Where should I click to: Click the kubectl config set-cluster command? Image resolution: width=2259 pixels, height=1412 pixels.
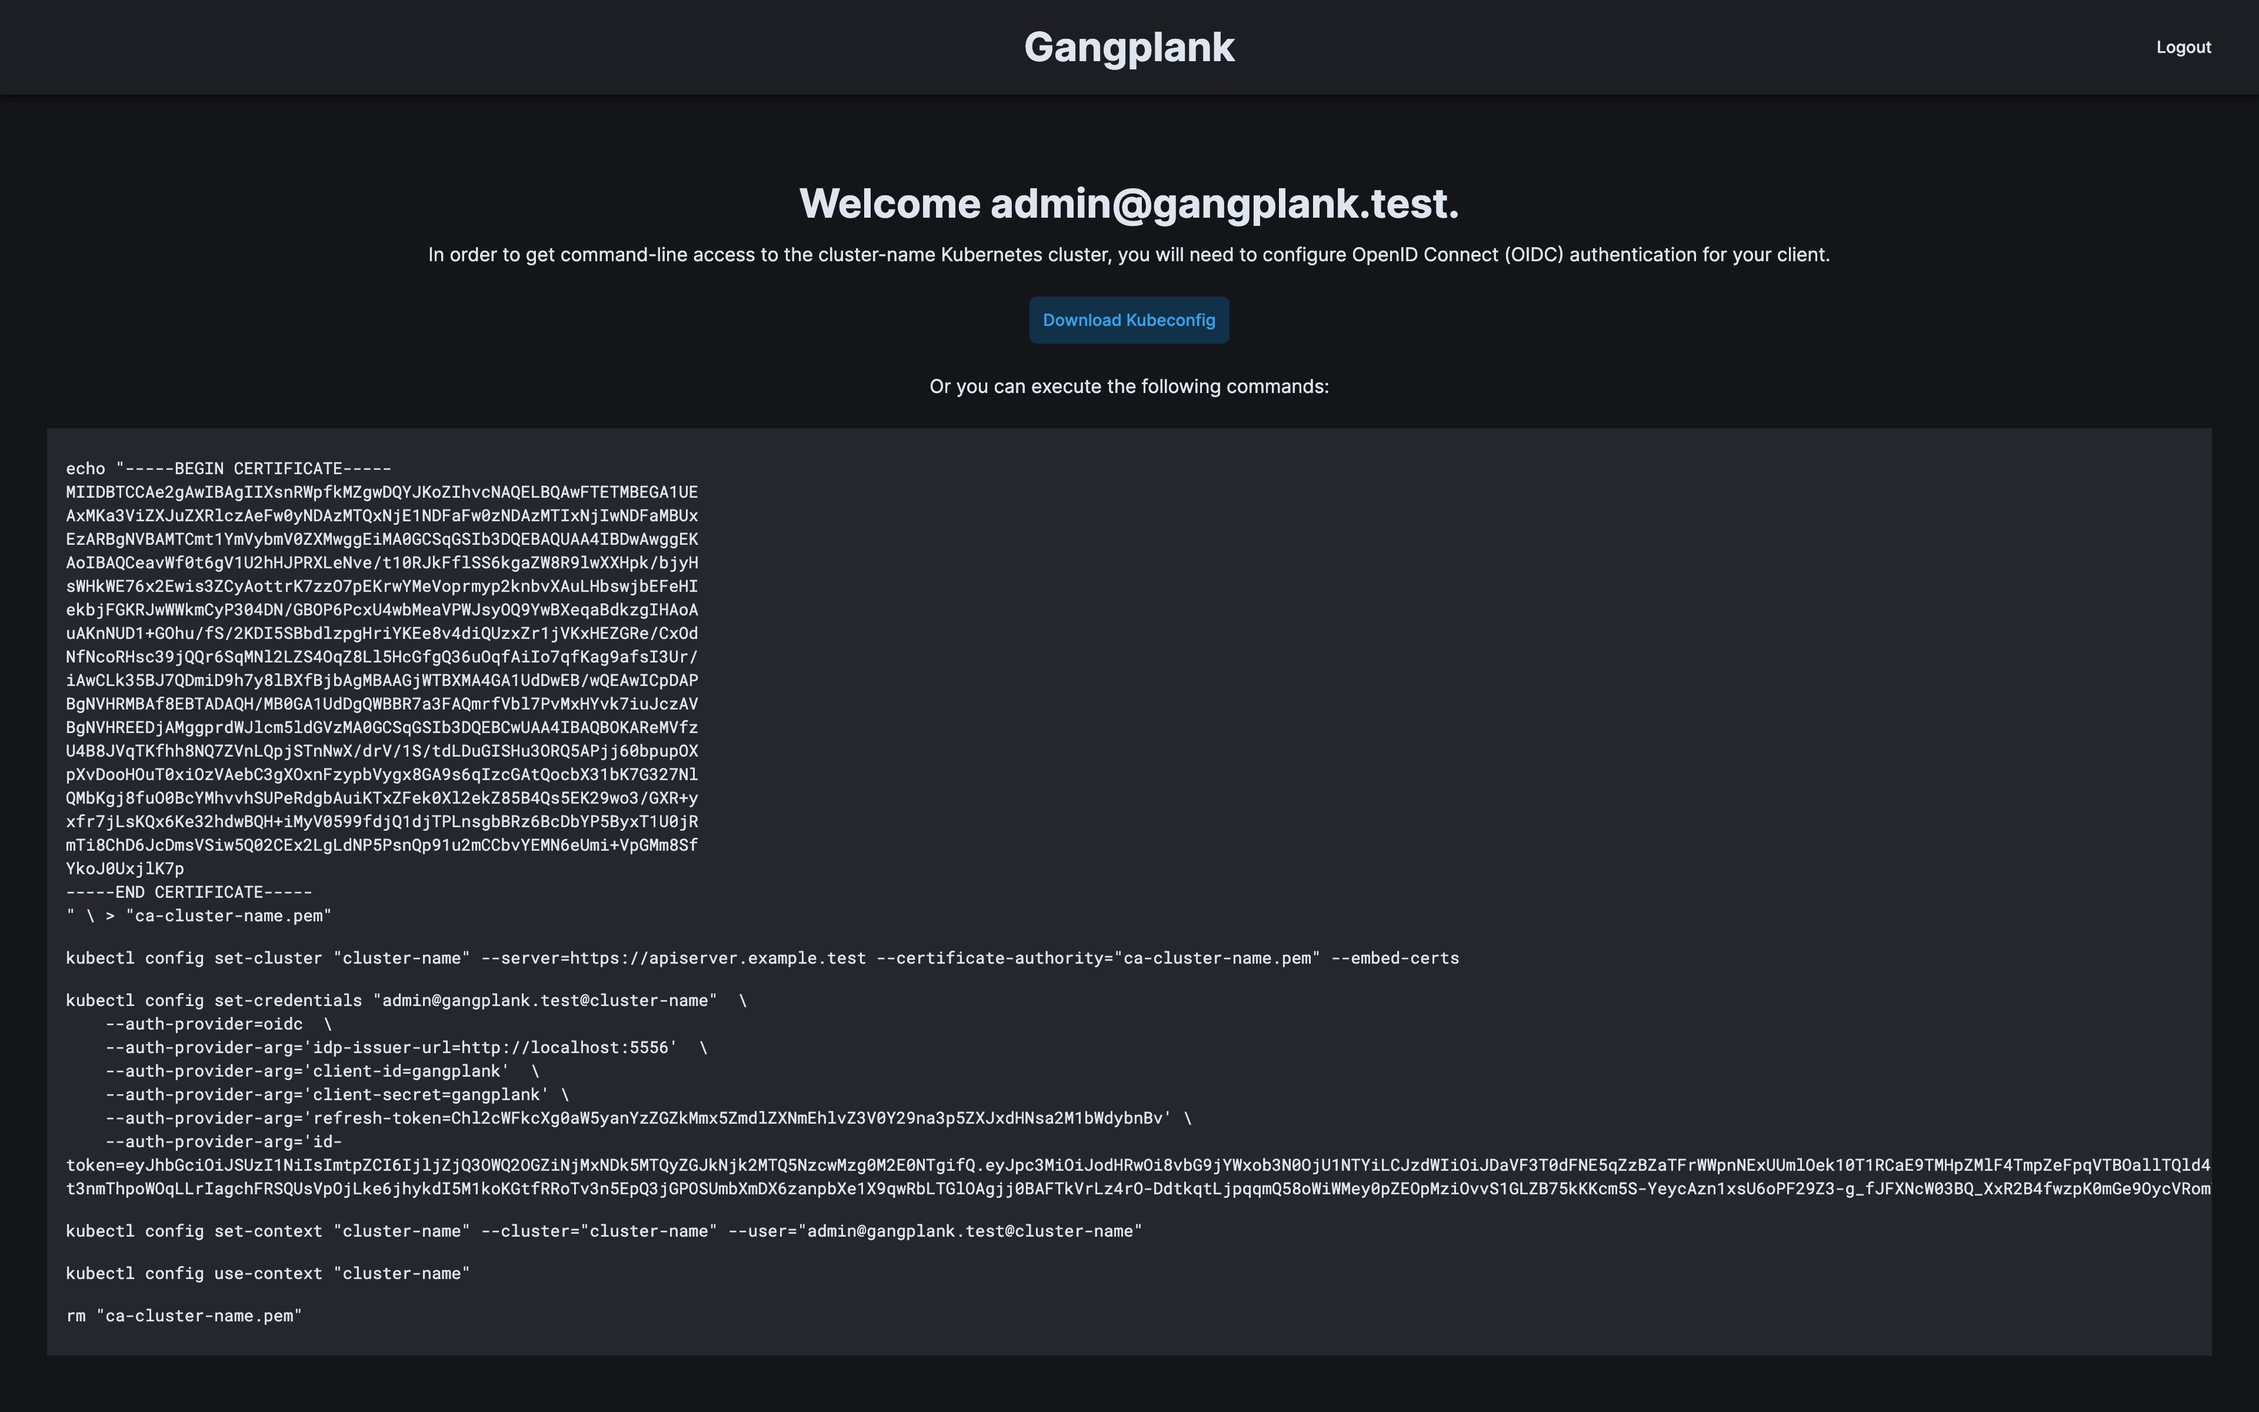tap(762, 958)
